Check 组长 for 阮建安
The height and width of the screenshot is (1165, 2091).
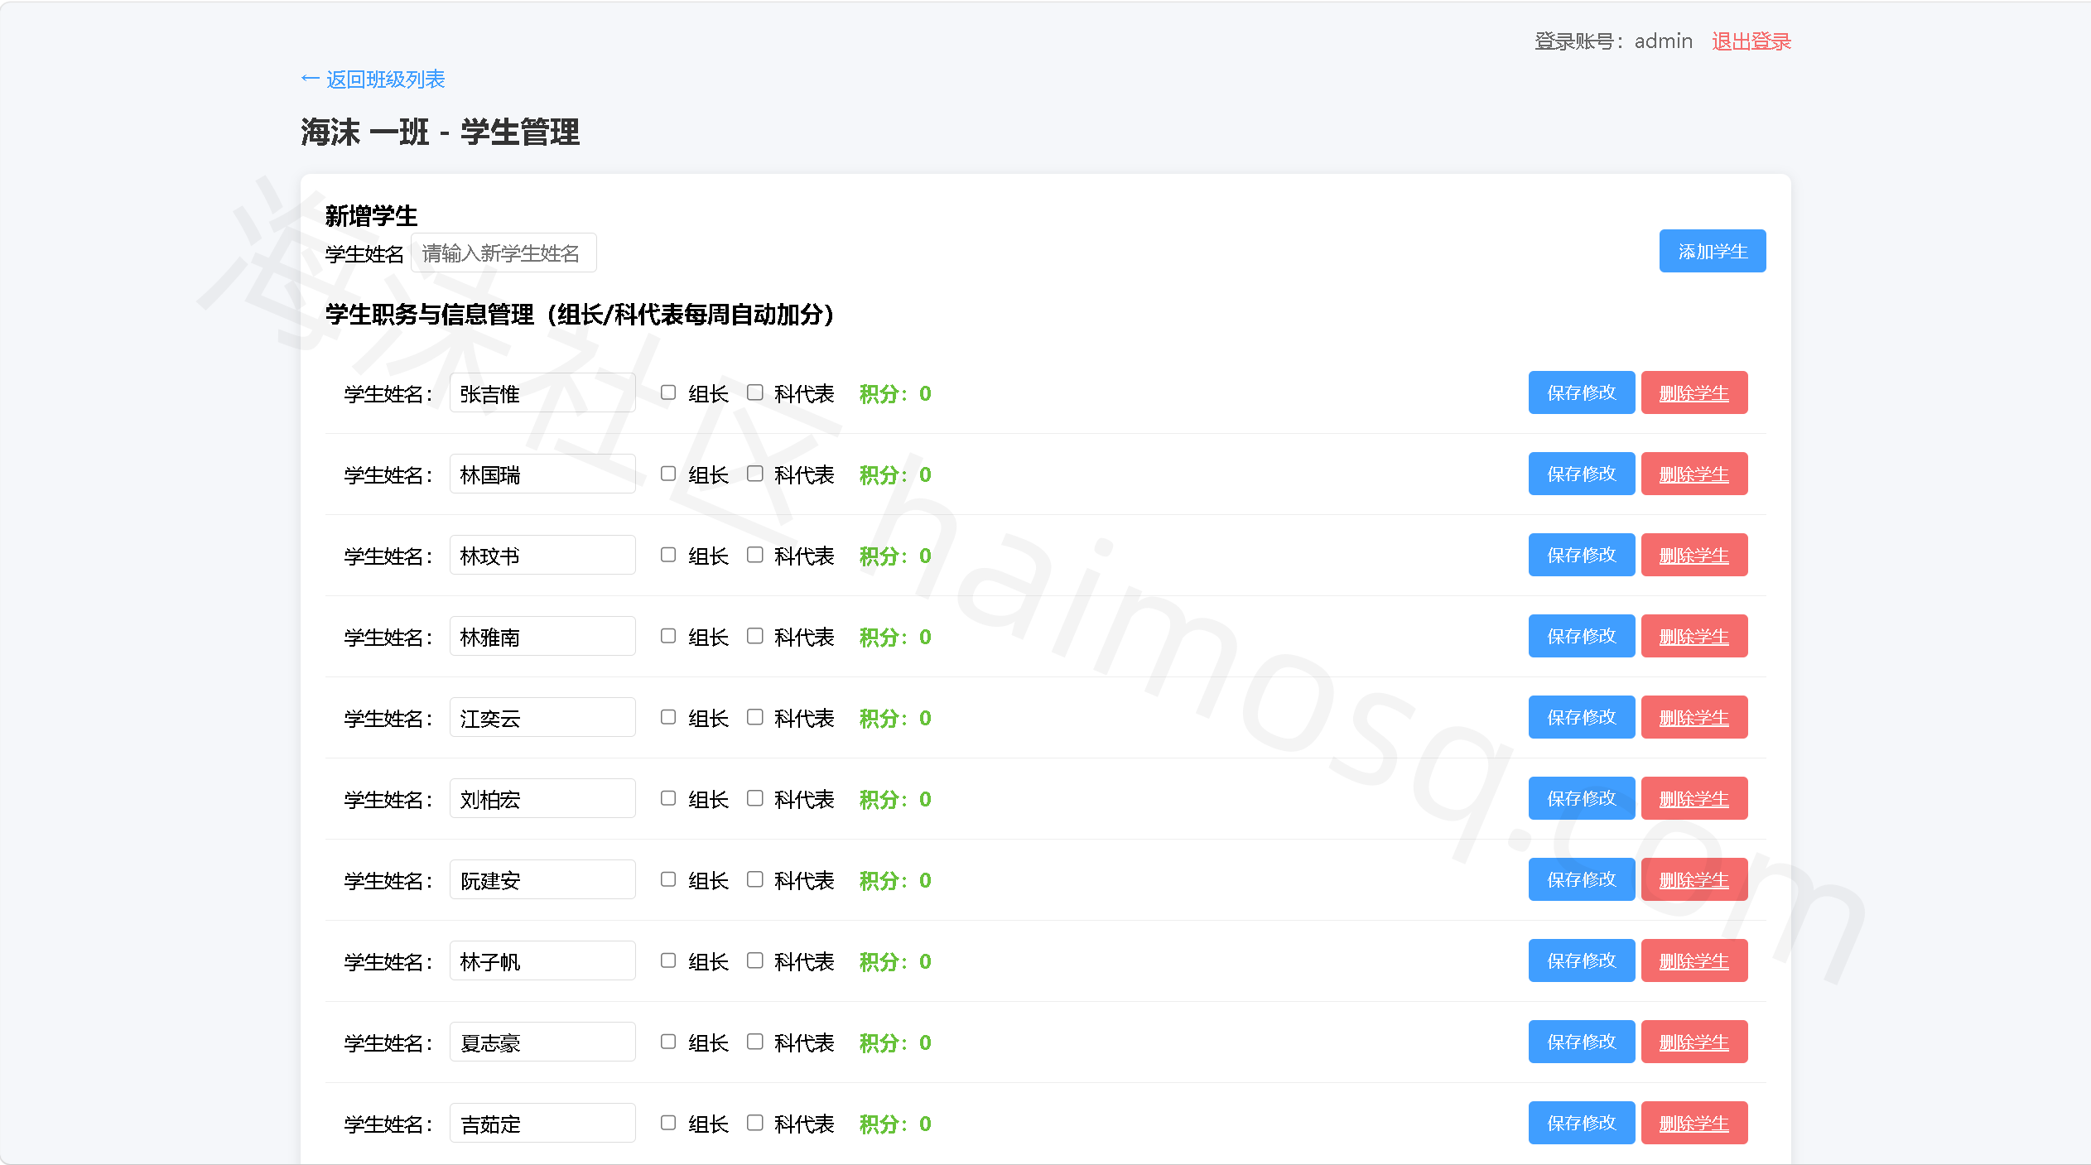[668, 879]
